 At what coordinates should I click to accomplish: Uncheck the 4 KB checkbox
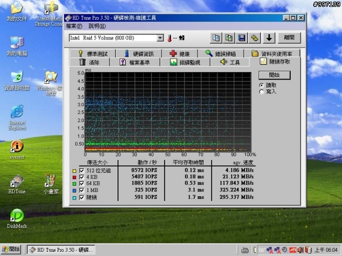click(82, 177)
